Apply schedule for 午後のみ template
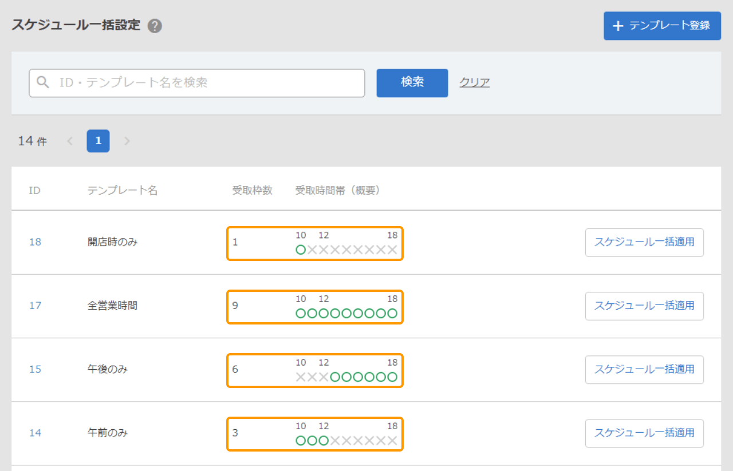Viewport: 733px width, 471px height. point(644,369)
